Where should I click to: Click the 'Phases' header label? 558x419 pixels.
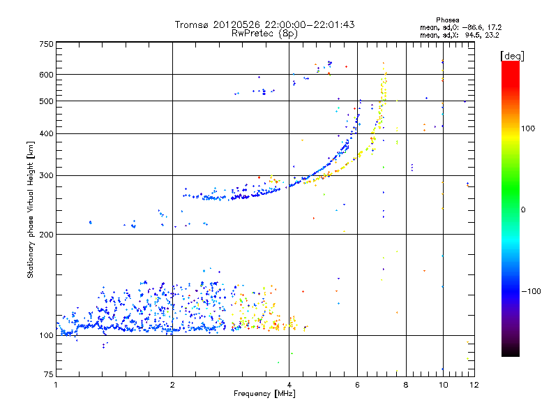click(447, 20)
